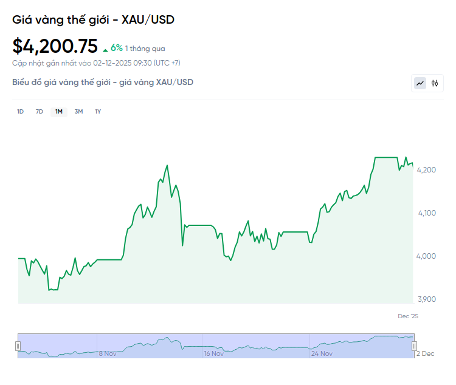Click the left range navigator handle

pos(18,346)
